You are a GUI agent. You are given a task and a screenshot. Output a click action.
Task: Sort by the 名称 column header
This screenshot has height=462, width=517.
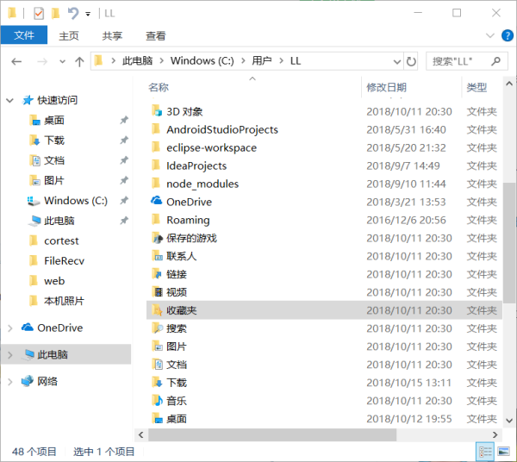click(x=159, y=87)
